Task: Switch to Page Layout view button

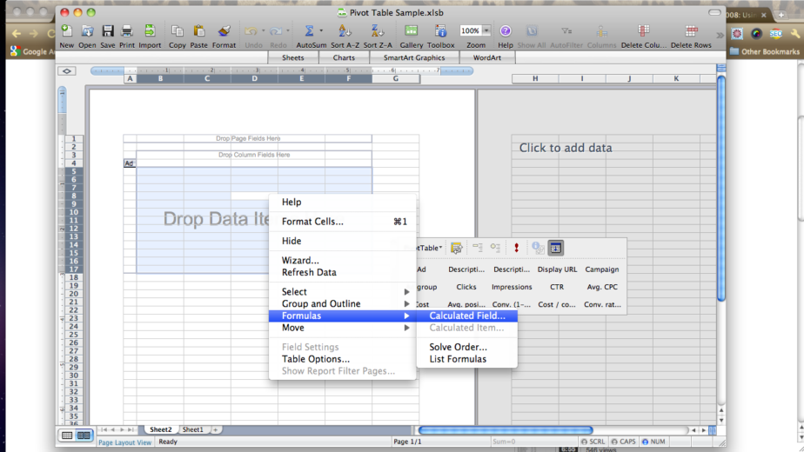Action: (x=84, y=435)
